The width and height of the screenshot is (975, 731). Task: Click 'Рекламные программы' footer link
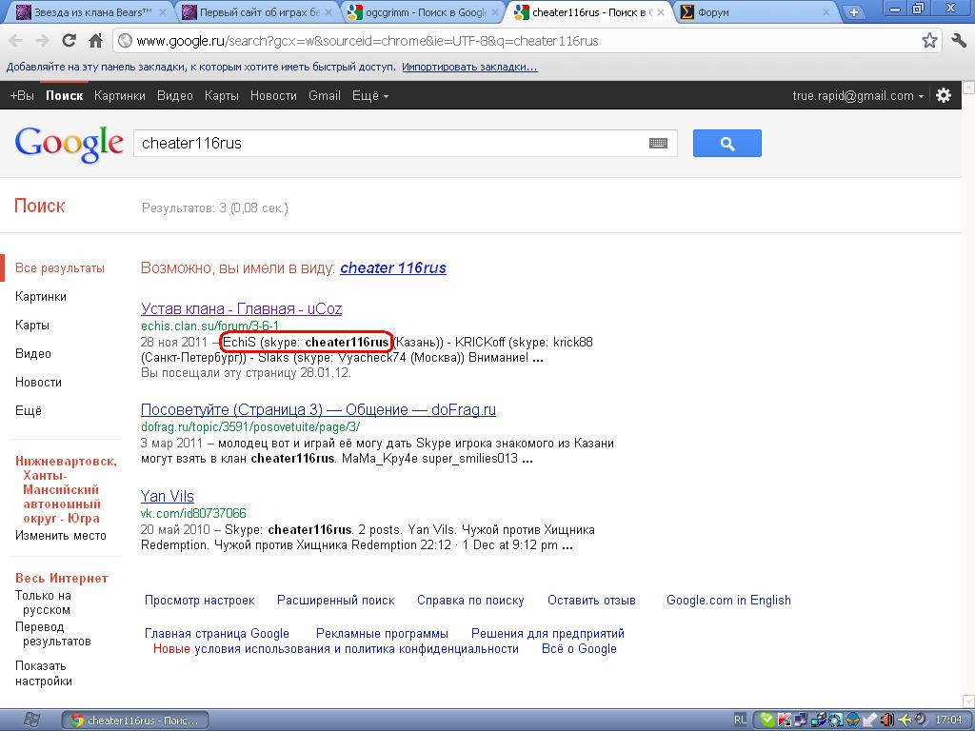click(382, 633)
